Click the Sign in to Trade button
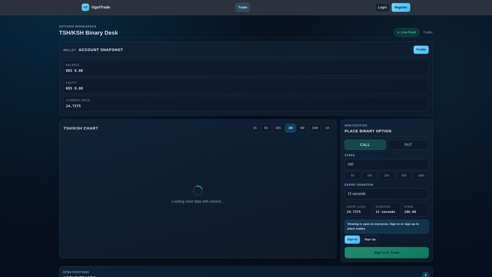Screen dimensions: 492x277 click(386, 253)
